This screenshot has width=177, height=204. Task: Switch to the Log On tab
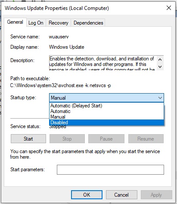tap(36, 23)
